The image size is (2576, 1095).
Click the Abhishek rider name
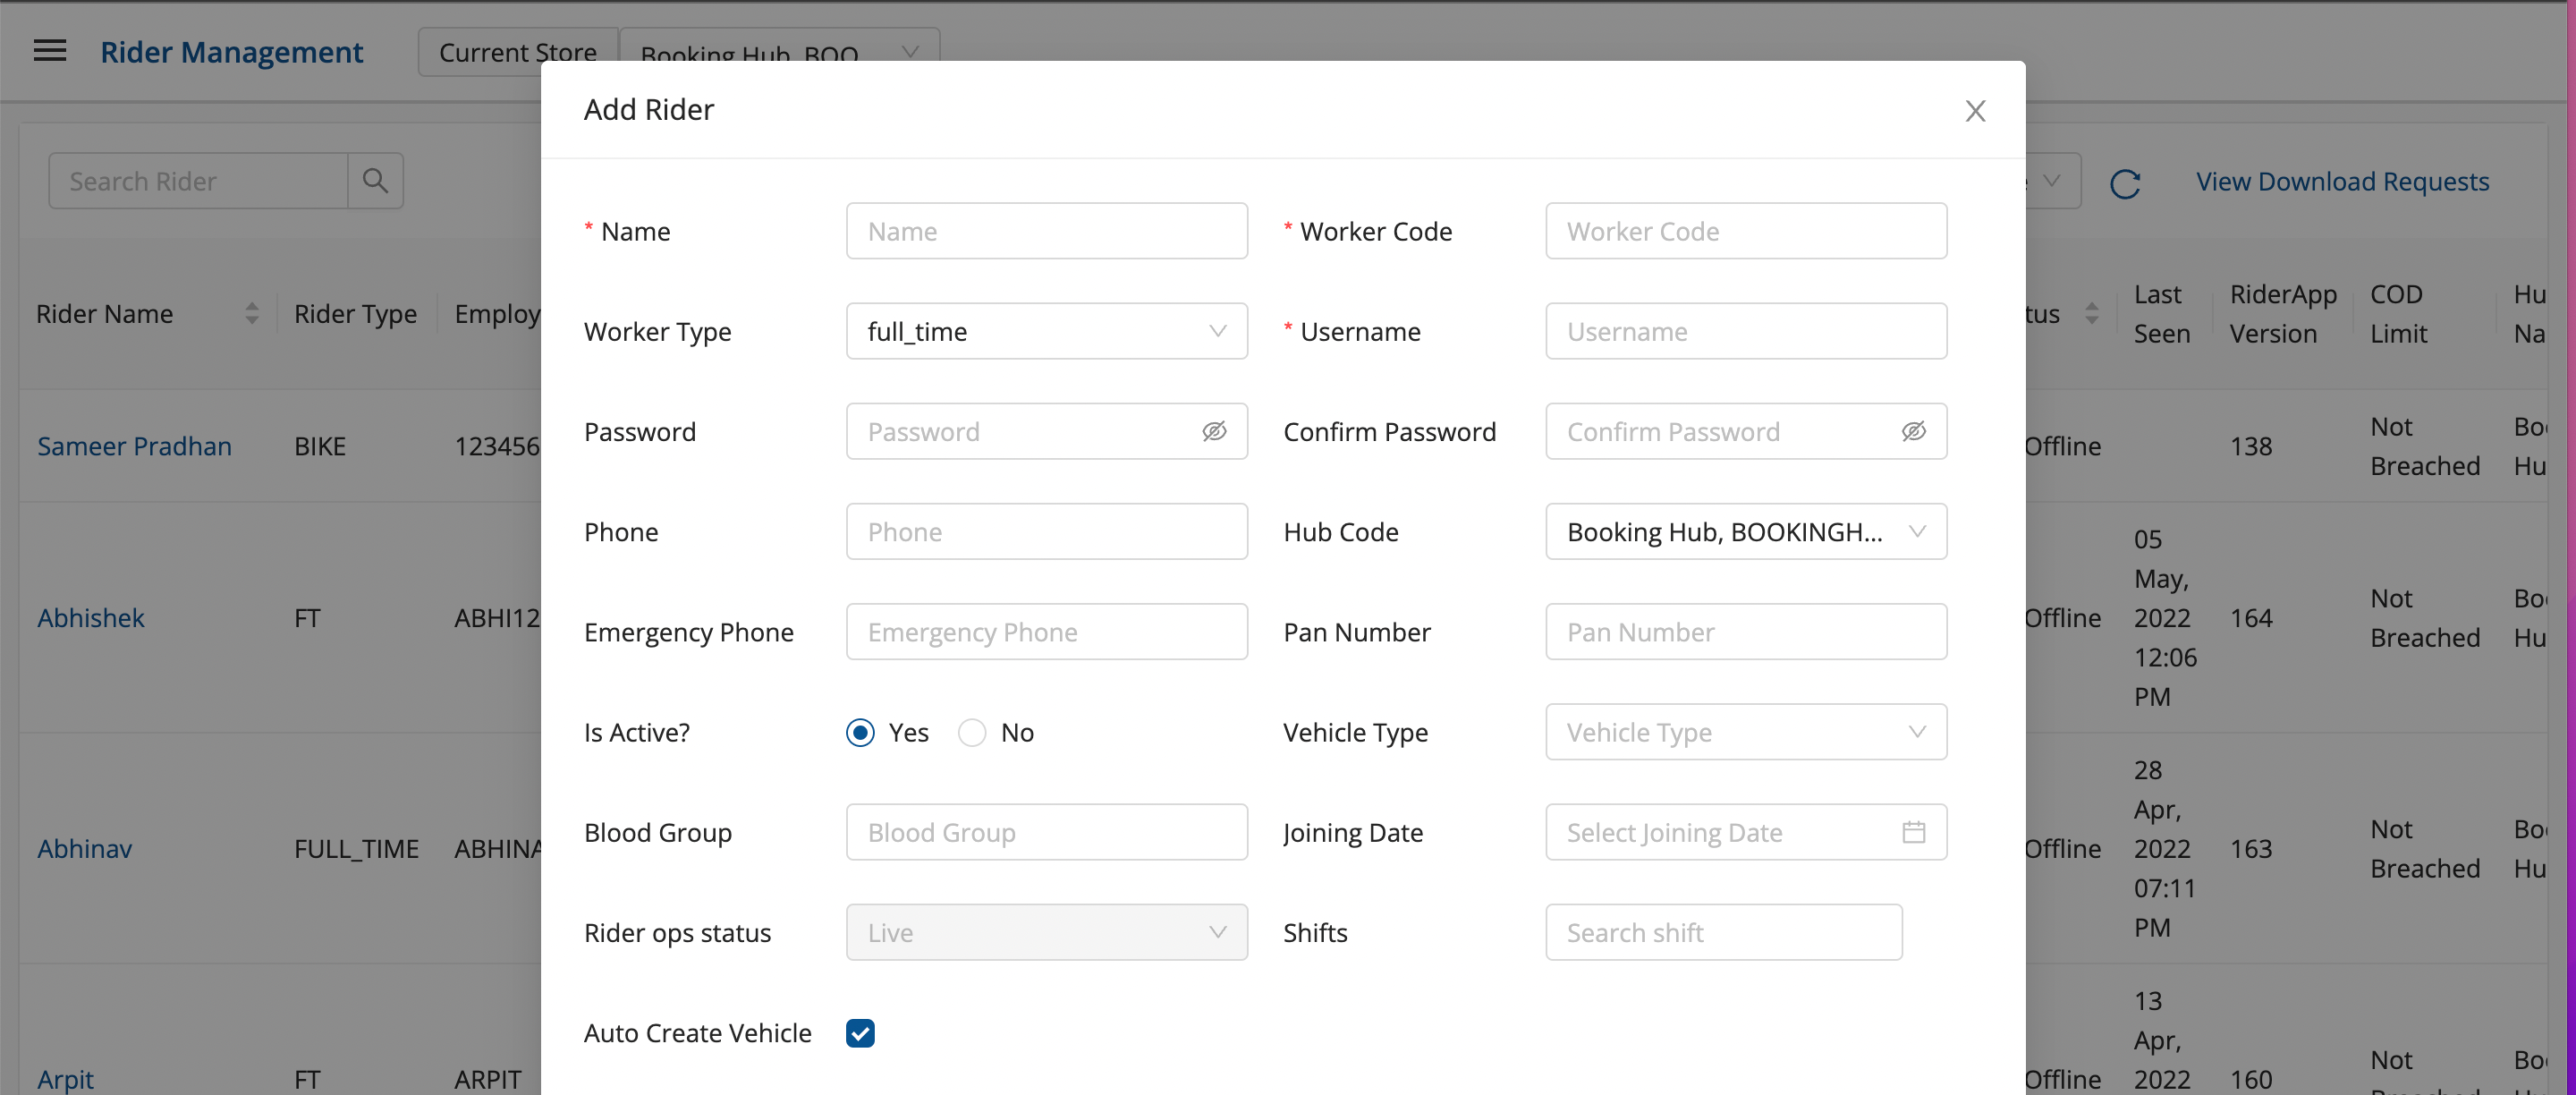(x=91, y=618)
